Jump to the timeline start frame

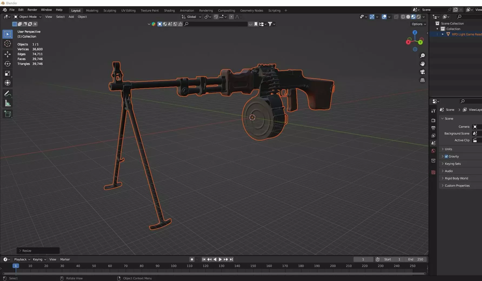[x=204, y=259]
